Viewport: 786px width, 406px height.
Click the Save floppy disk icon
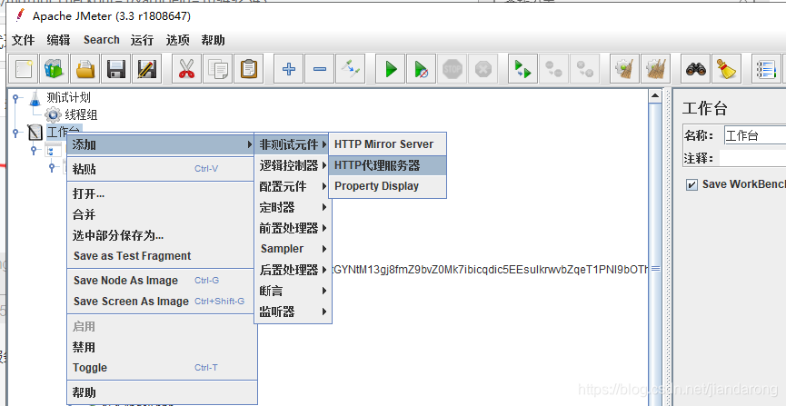click(116, 69)
